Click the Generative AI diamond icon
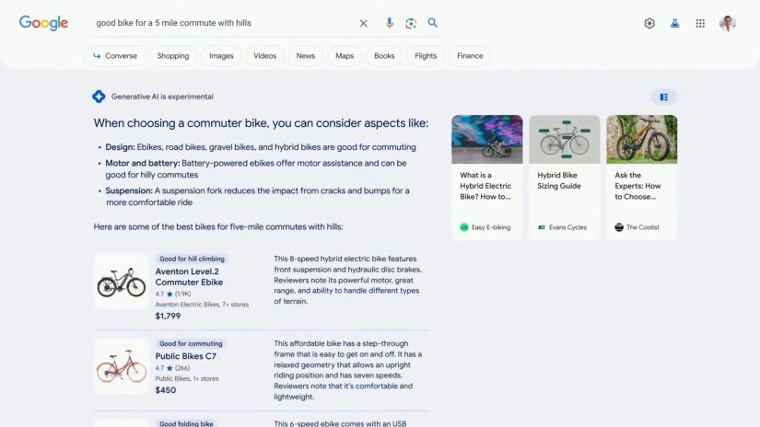 [99, 97]
